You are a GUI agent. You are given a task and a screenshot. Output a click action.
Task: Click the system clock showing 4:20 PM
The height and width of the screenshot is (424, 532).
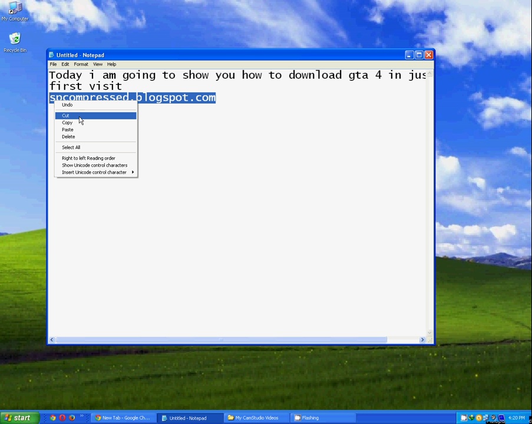[517, 418]
